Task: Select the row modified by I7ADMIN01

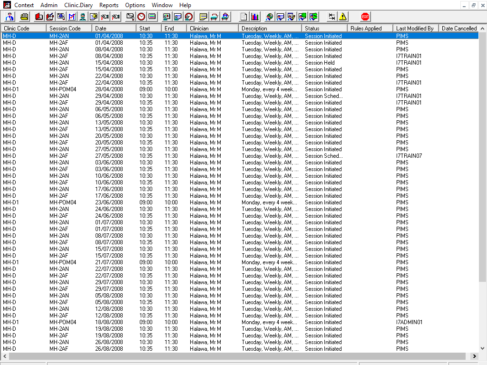Action: (240, 322)
